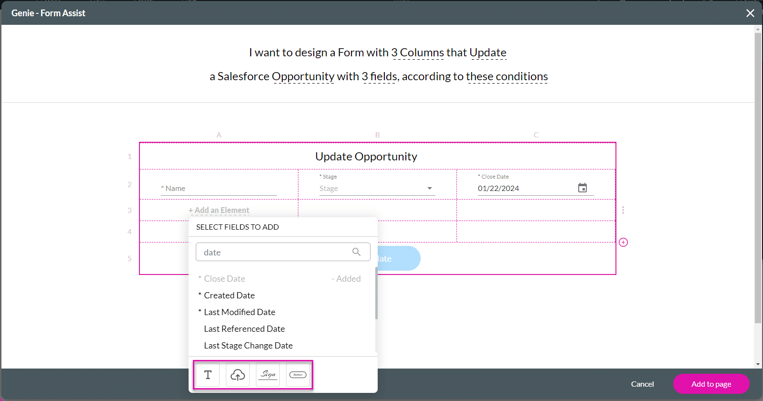The height and width of the screenshot is (401, 763).
Task: Open the row three-dot options menu
Action: point(623,210)
